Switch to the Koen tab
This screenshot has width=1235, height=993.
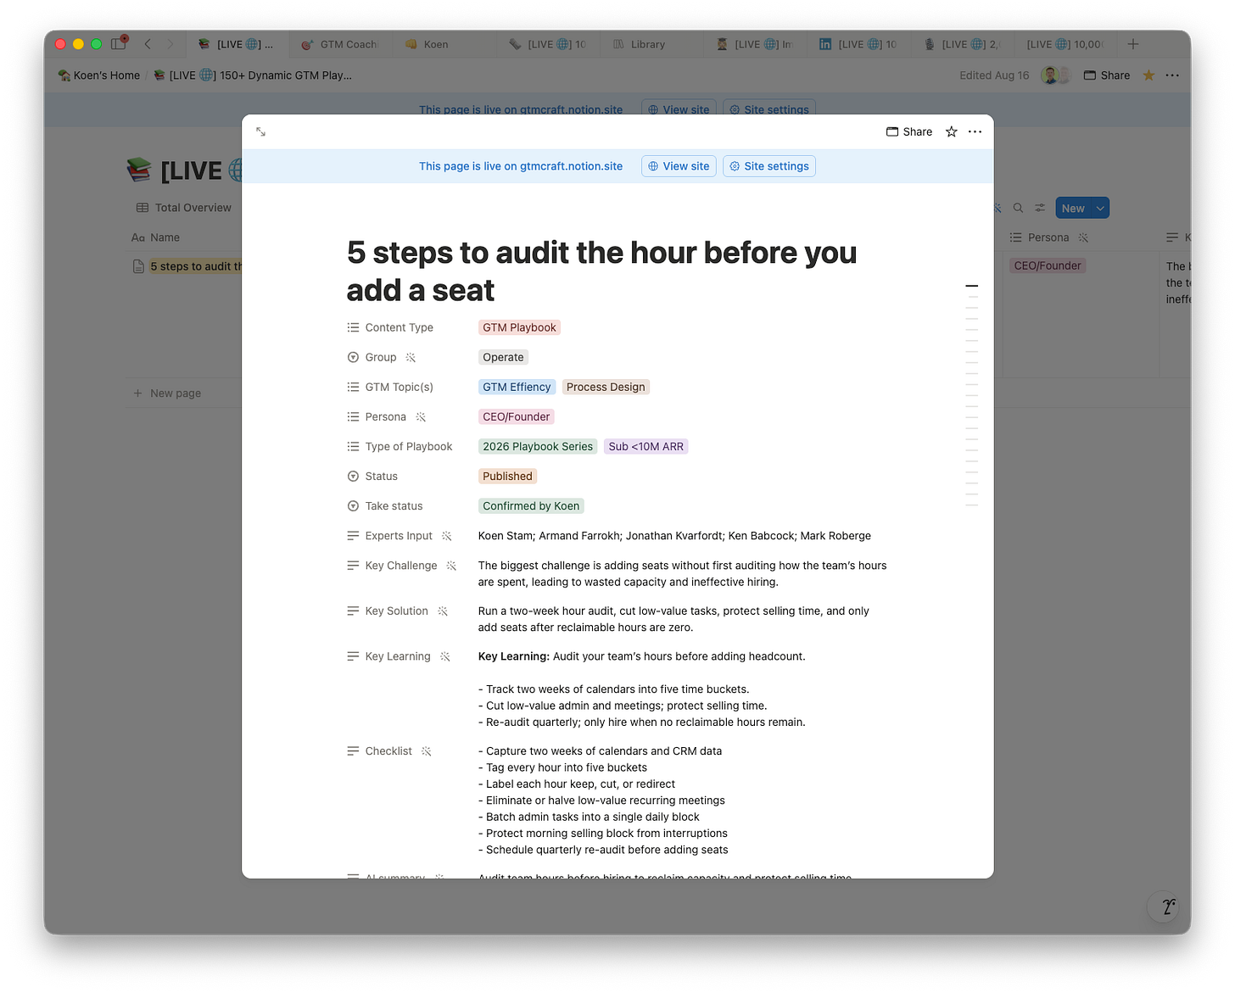[x=436, y=44]
